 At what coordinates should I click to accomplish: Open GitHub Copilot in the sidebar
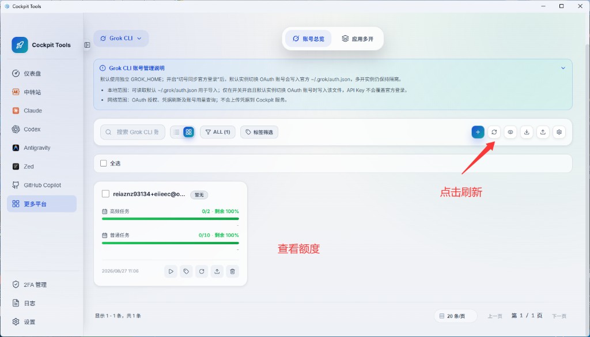[x=41, y=185]
